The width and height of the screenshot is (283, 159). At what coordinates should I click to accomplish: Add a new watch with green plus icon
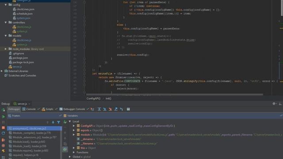pos(65,122)
